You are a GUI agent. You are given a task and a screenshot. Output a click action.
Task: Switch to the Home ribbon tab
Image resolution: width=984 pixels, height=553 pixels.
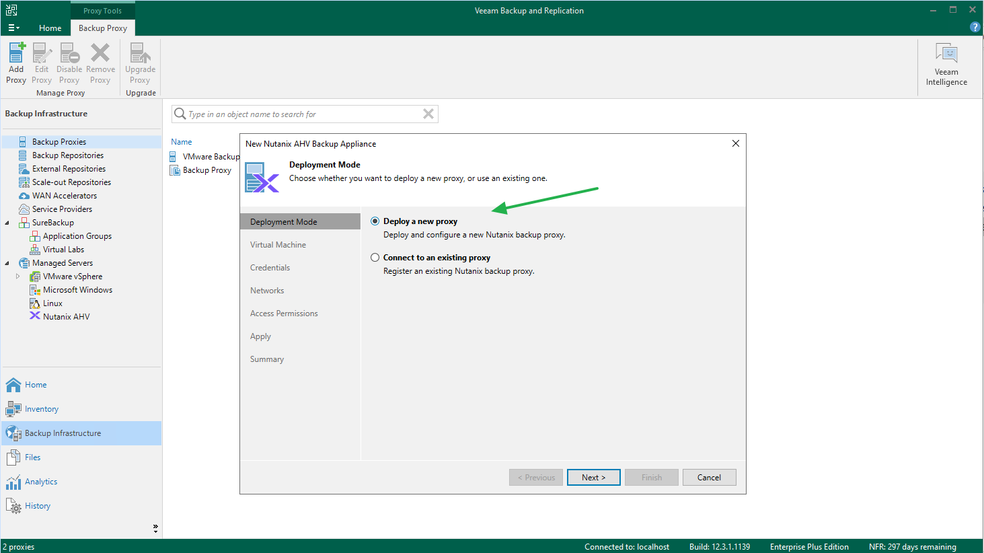[x=50, y=28]
